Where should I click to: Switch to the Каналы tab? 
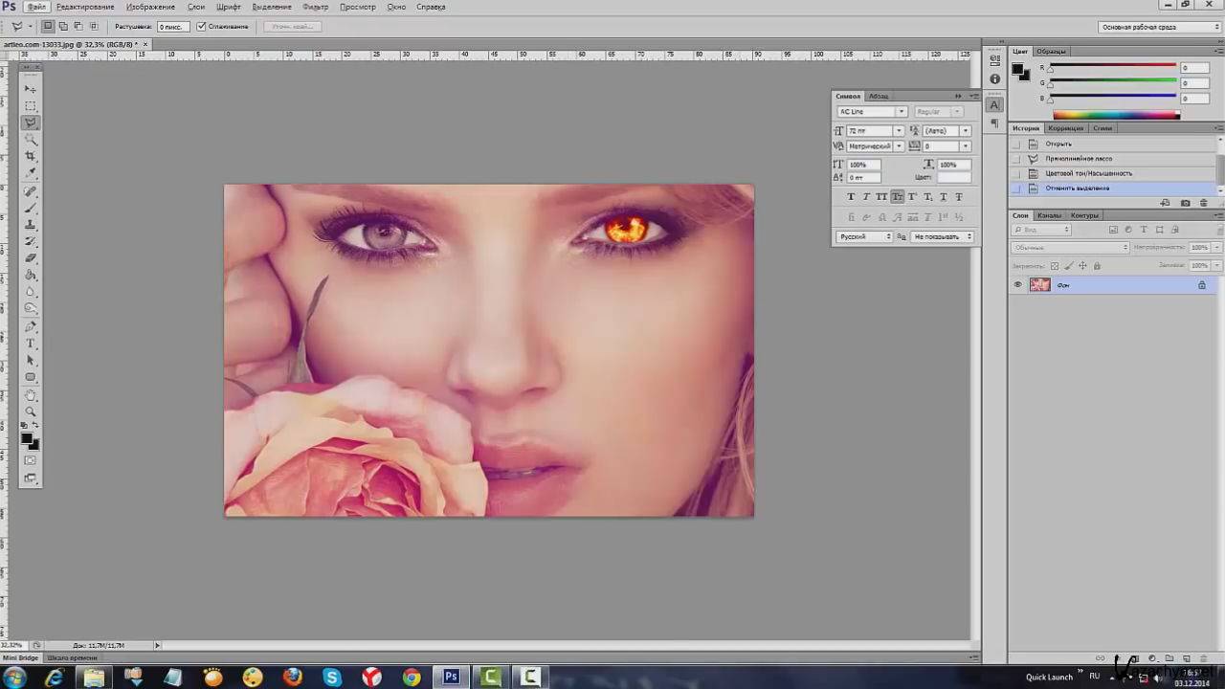pyautogui.click(x=1049, y=215)
